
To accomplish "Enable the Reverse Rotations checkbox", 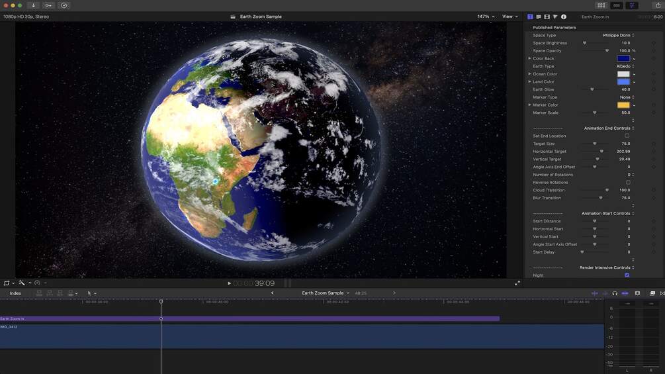I will pyautogui.click(x=628, y=182).
